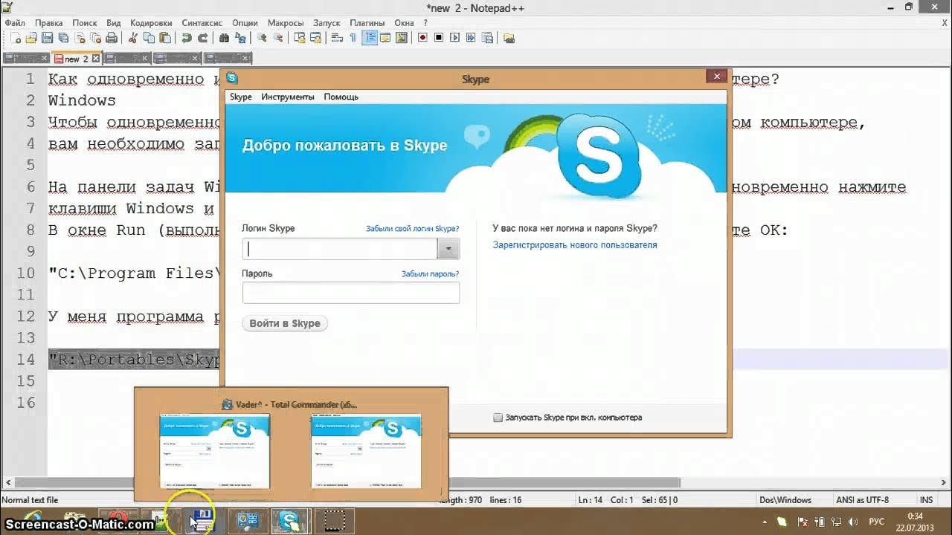Open the Replace dialog icon
This screenshot has width=952, height=535.
click(239, 37)
